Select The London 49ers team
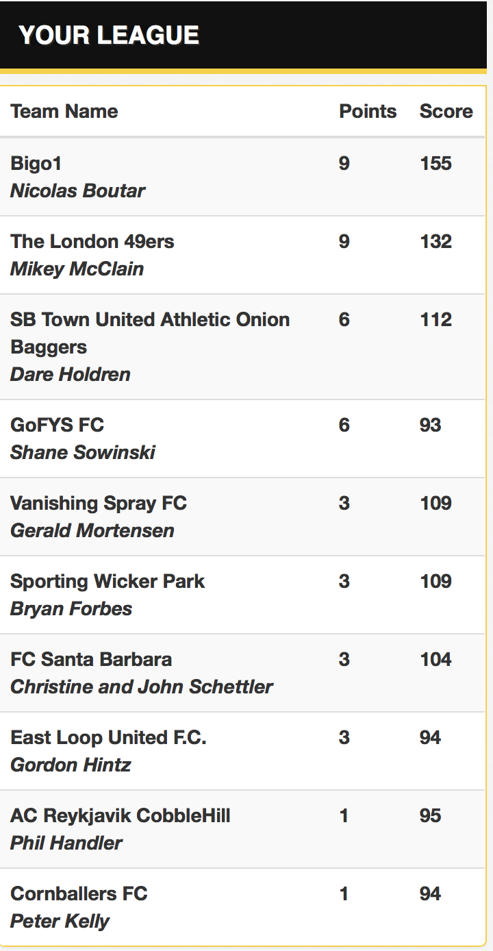The width and height of the screenshot is (493, 951). (x=92, y=242)
